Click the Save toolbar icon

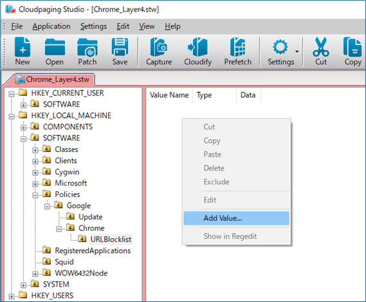tap(120, 52)
